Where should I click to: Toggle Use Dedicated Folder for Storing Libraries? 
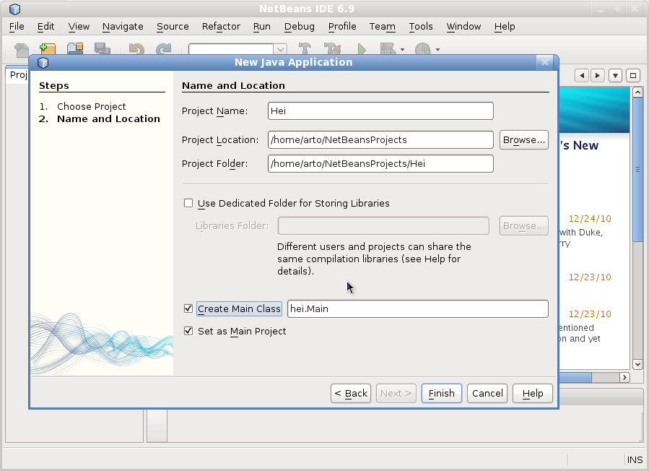pyautogui.click(x=188, y=203)
